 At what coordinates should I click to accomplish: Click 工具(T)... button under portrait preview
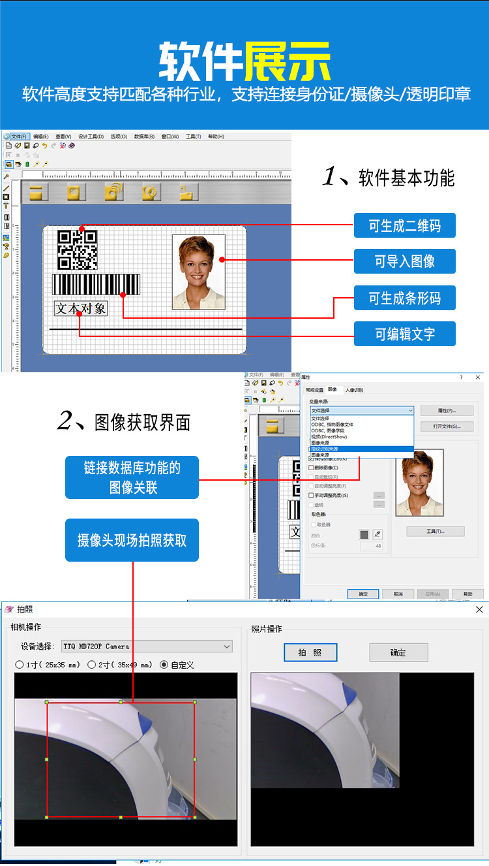(x=436, y=531)
